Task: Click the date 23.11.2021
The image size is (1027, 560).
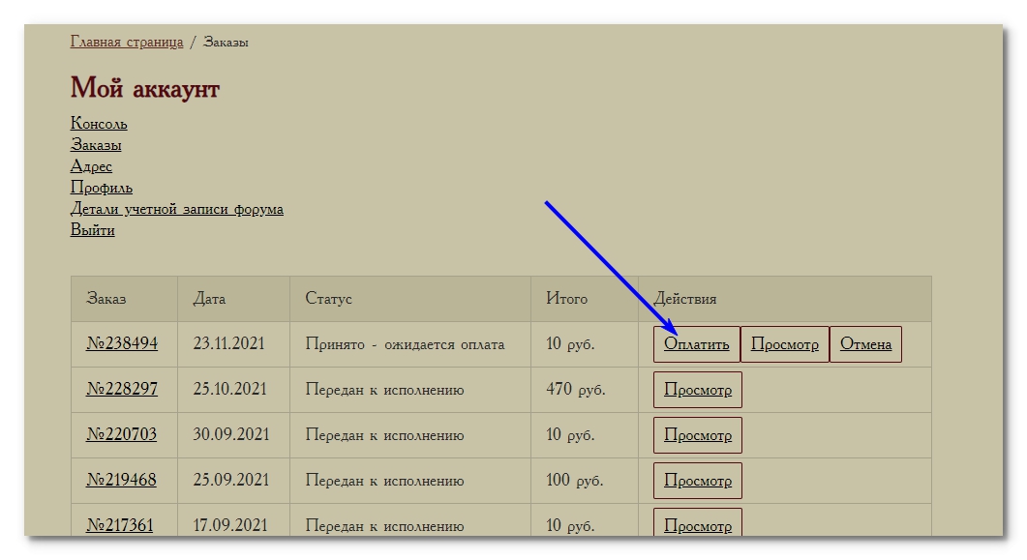Action: point(228,343)
